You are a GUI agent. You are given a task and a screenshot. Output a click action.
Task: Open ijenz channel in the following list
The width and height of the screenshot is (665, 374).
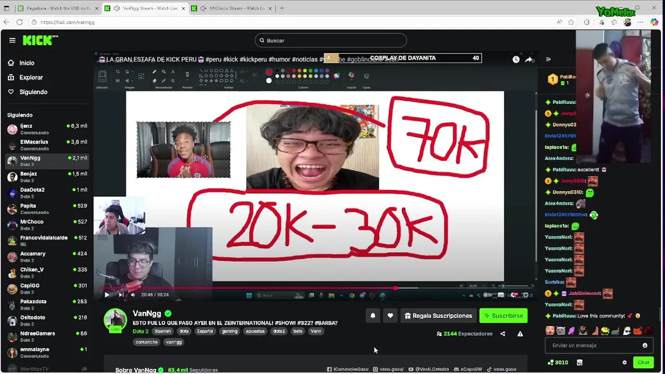coord(47,129)
